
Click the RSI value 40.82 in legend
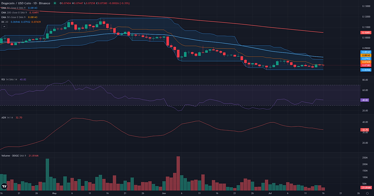point(23,80)
